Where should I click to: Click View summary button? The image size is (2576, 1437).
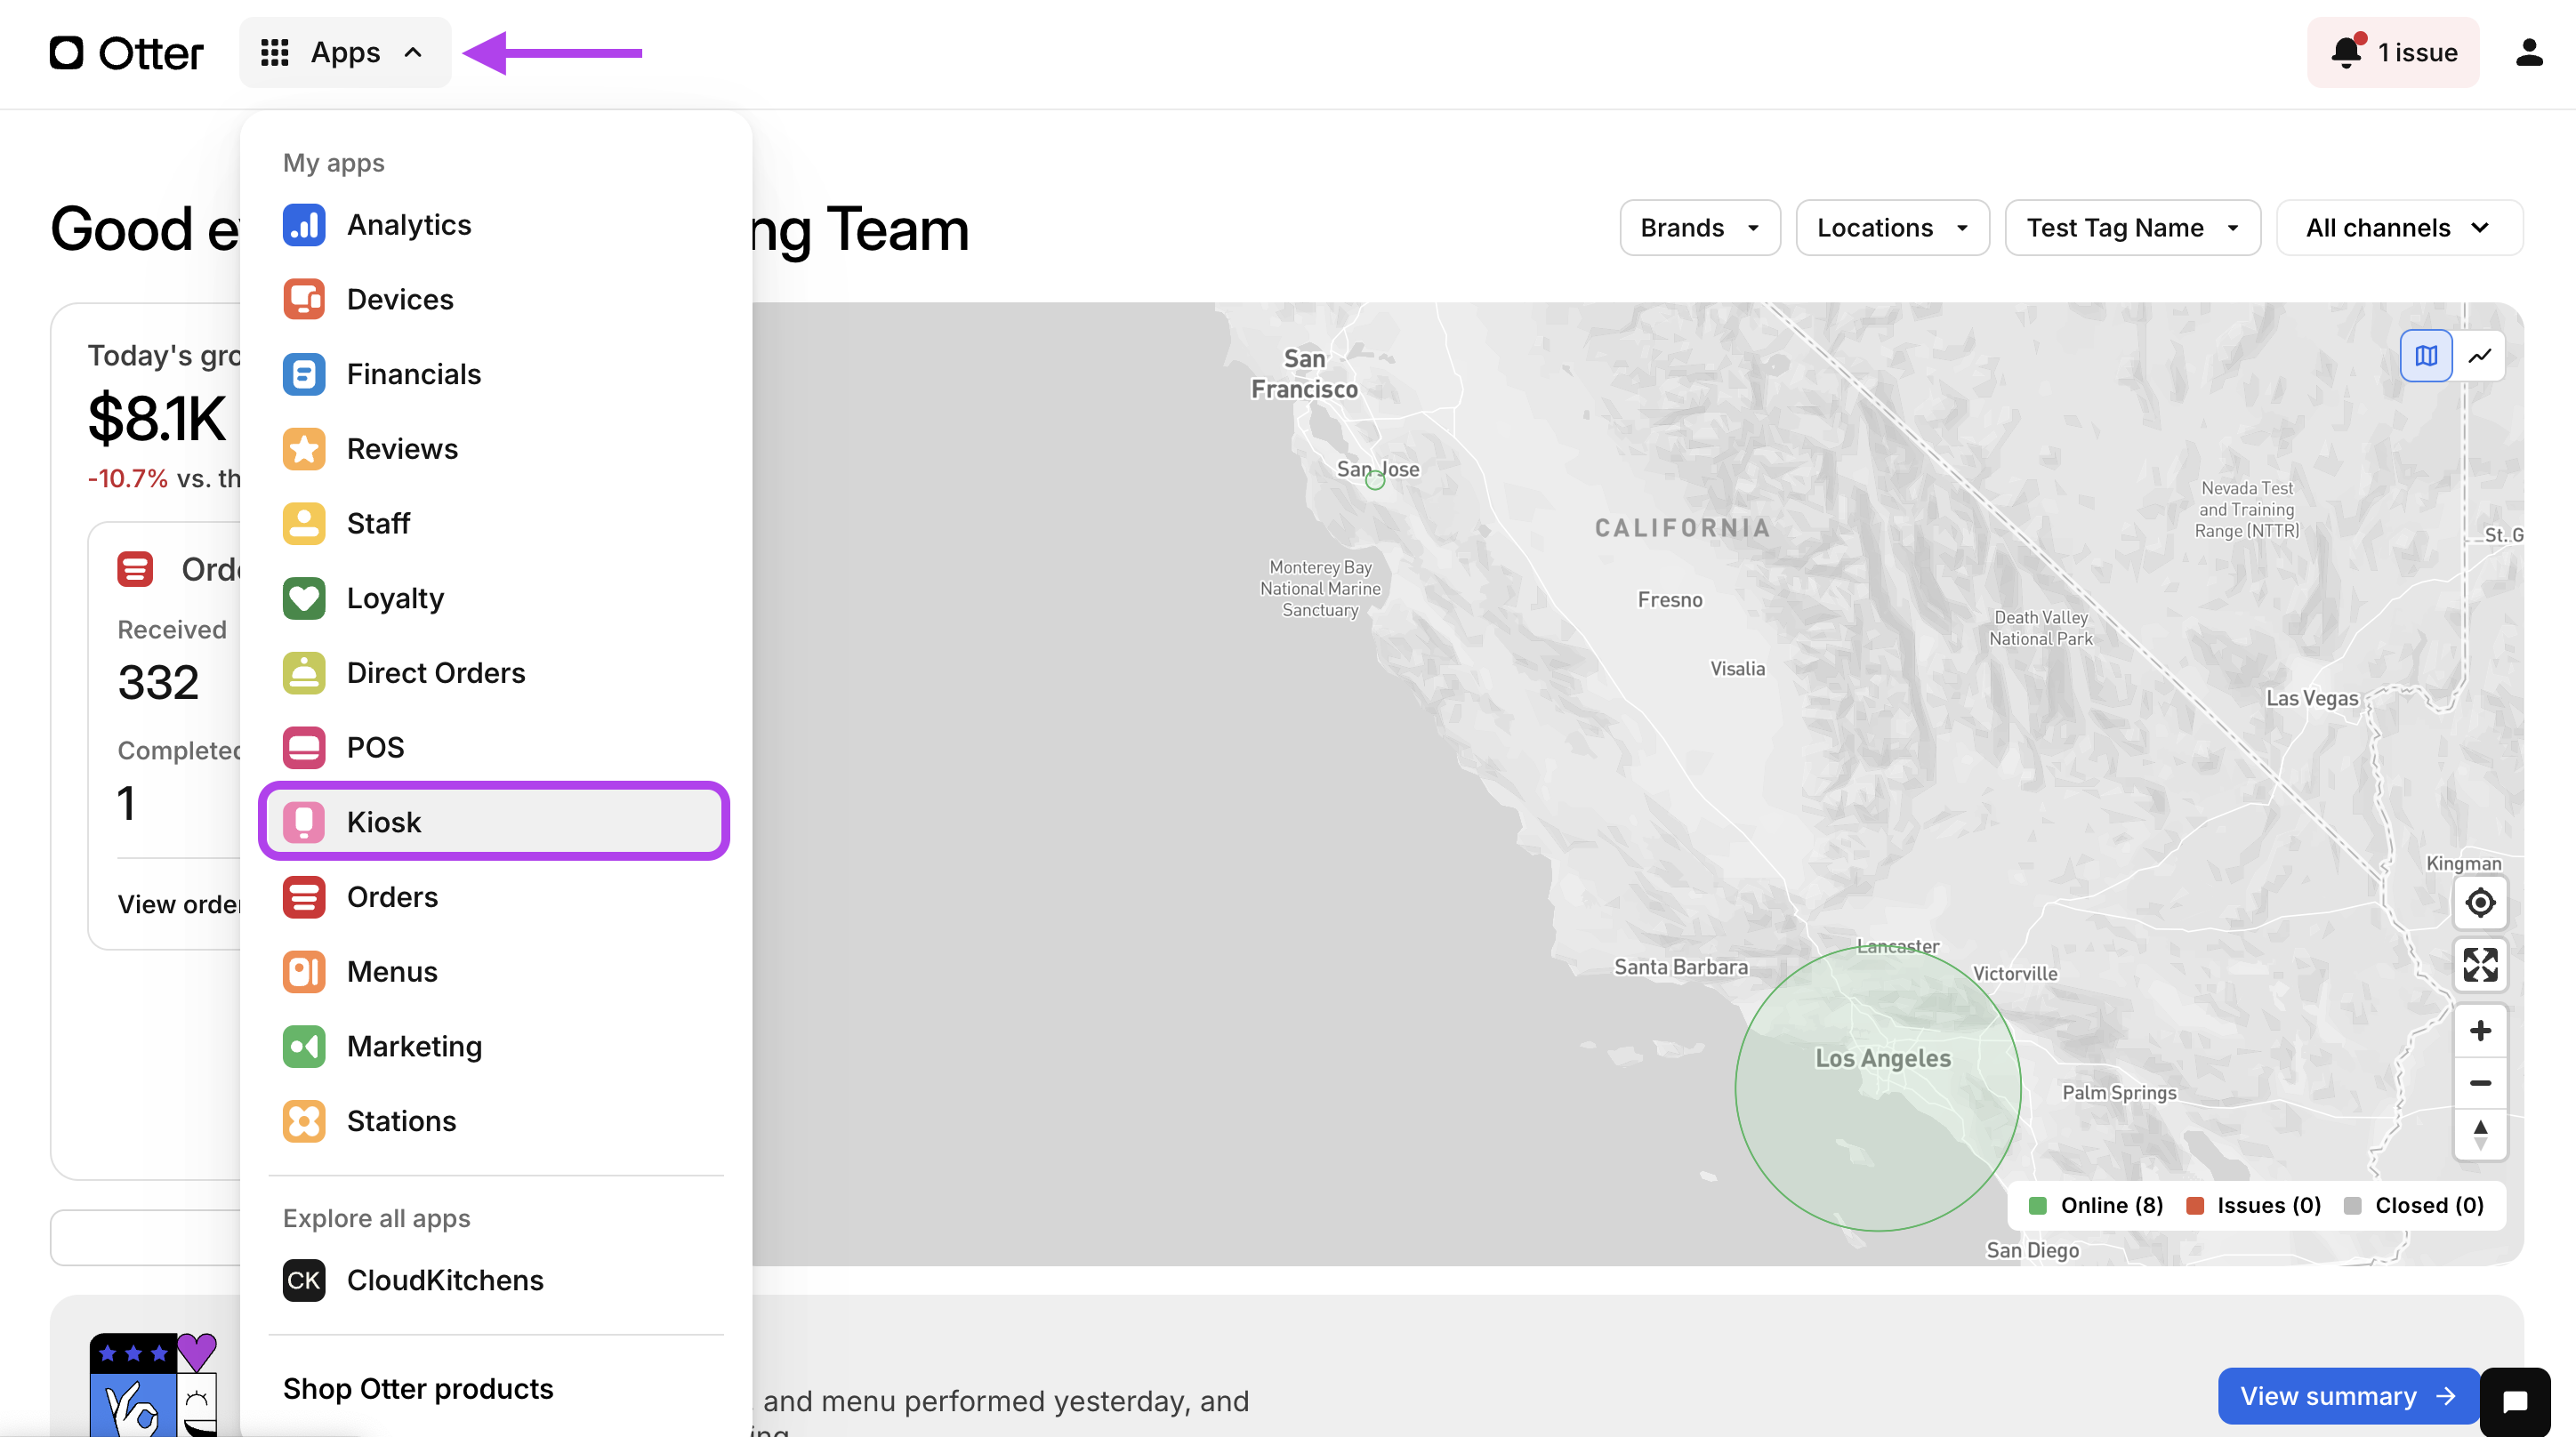(x=2347, y=1396)
